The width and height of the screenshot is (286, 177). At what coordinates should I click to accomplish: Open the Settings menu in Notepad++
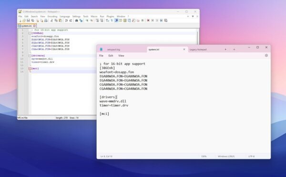click(x=76, y=16)
